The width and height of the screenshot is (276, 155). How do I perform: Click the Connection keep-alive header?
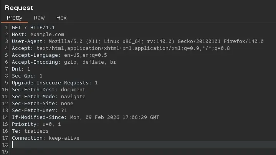(x=45, y=138)
